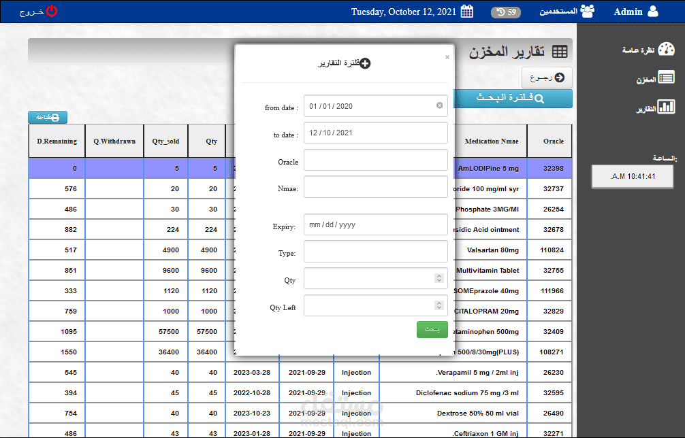Click the Admin user profile icon
Viewport: 685px width, 438px height.
pos(653,12)
